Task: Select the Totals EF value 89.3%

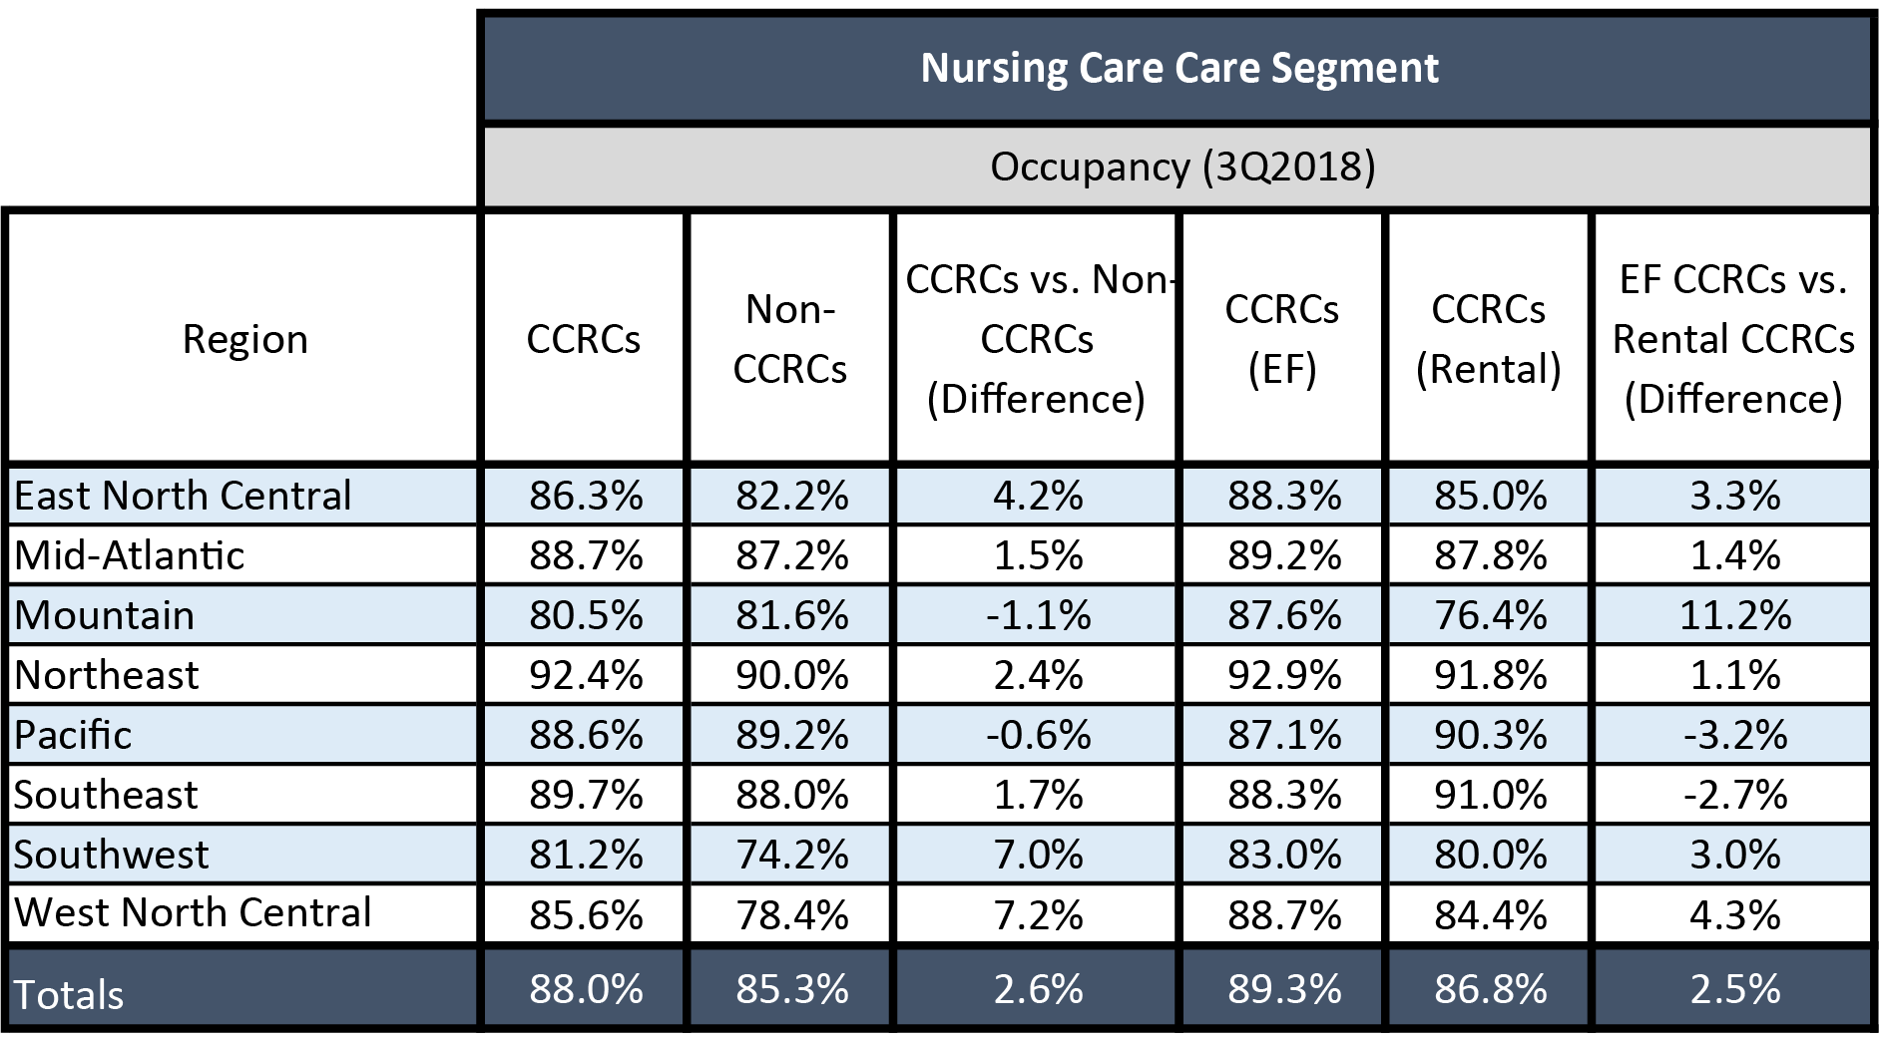Action: pos(1282,989)
